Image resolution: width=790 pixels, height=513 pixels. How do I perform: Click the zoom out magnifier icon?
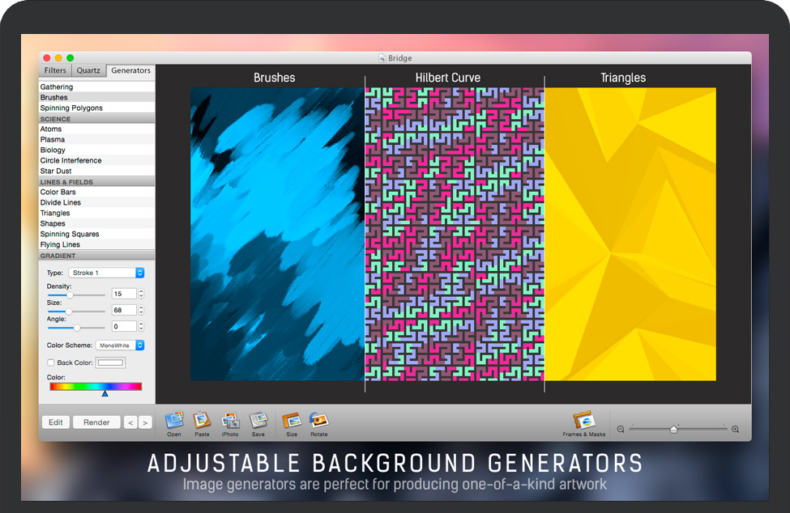tap(621, 430)
